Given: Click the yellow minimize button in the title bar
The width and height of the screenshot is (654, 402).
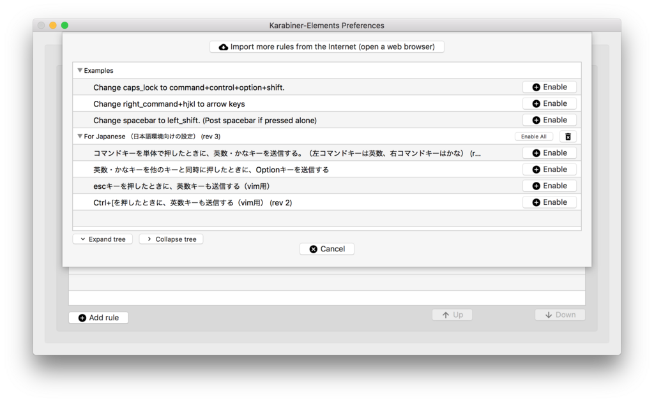Looking at the screenshot, I should point(53,26).
